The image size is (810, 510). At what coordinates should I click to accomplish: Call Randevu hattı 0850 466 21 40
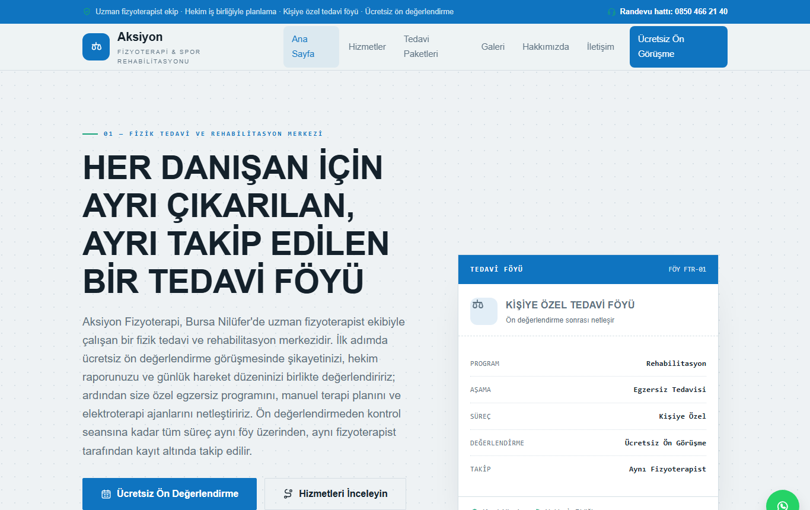674,12
